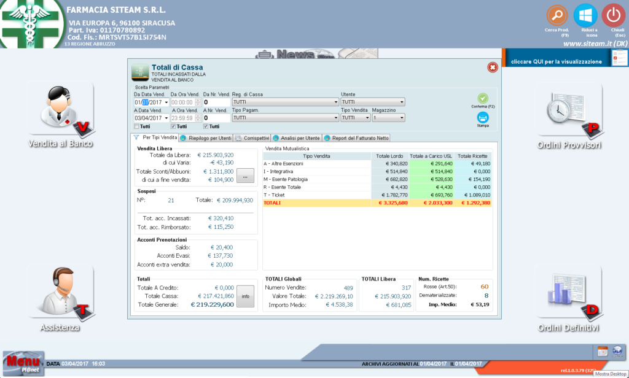Click the Riduci a icona Windows button
This screenshot has width=629, height=378.
coord(585,15)
